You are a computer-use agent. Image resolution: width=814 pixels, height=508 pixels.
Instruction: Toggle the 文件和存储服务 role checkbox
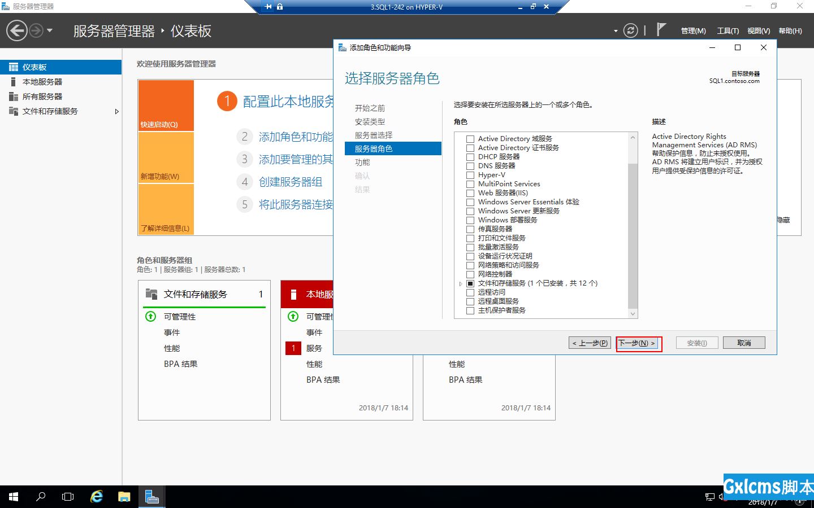click(x=470, y=283)
